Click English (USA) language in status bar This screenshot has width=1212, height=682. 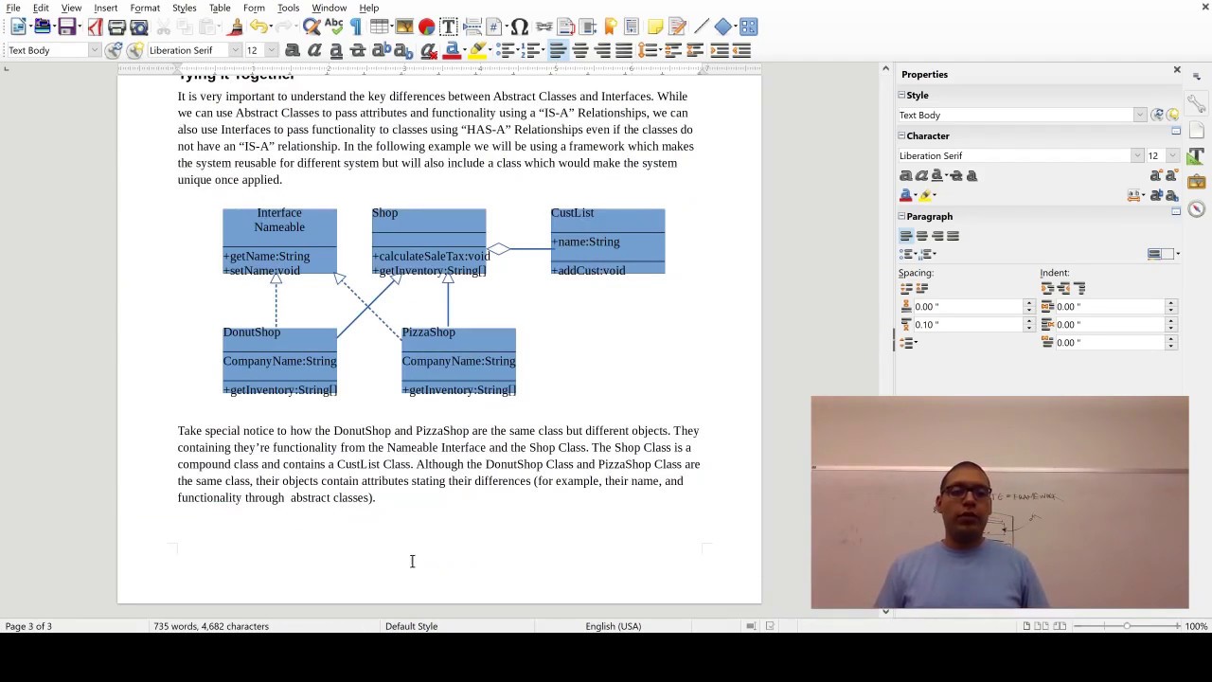[613, 626]
